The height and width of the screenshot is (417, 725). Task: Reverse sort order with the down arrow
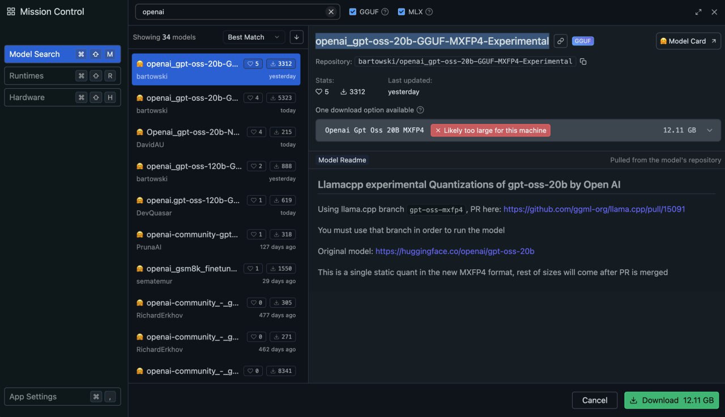(x=296, y=37)
